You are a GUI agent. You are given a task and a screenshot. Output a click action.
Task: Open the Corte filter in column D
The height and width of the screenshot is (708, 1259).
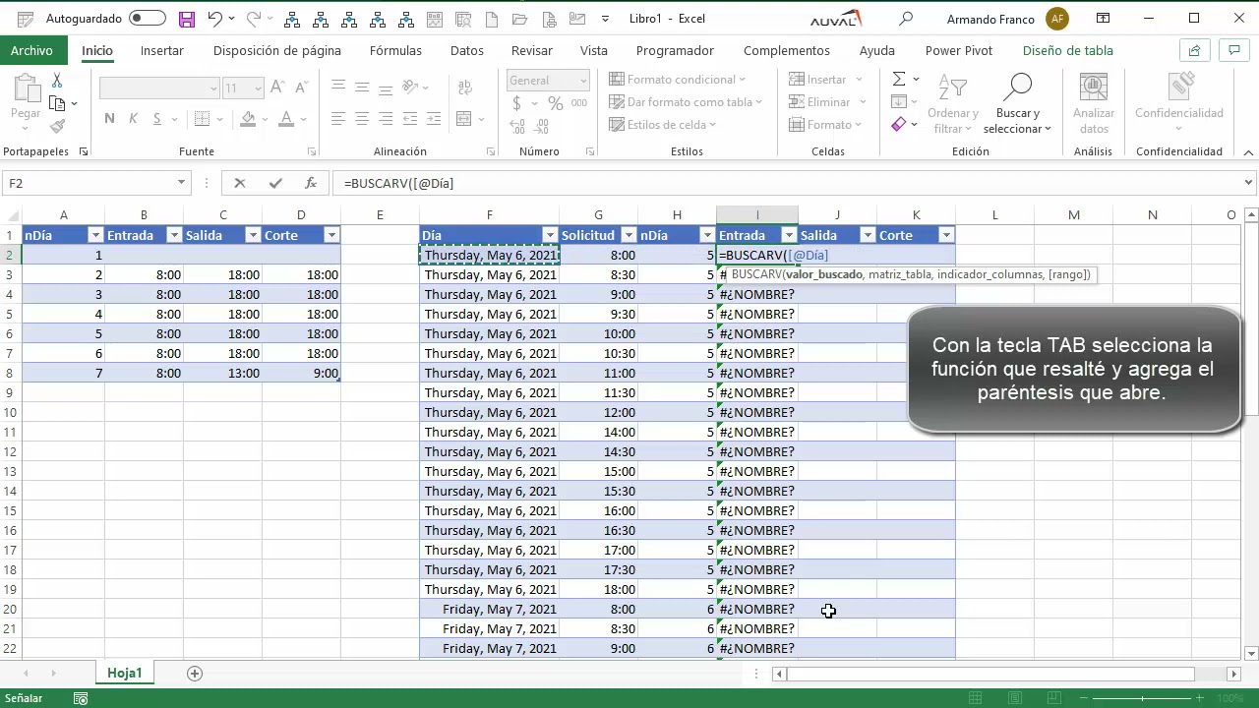[331, 235]
